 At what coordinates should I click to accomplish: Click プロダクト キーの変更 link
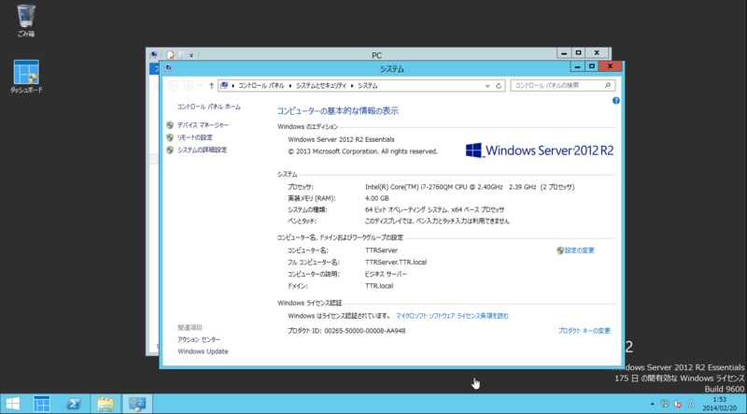point(585,331)
